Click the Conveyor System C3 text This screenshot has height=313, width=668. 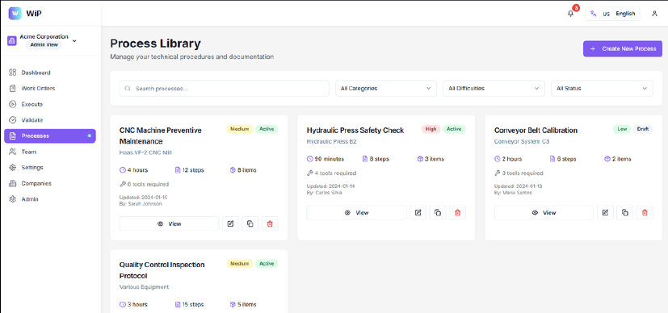click(x=522, y=141)
